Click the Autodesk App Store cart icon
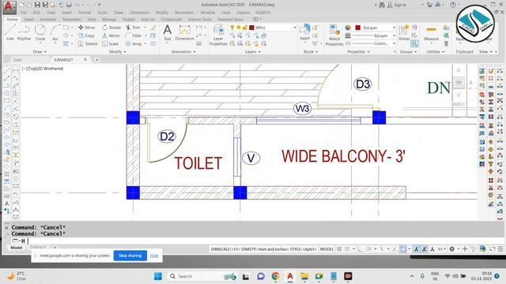Screen dimensions: 506x284 [x=429, y=5]
